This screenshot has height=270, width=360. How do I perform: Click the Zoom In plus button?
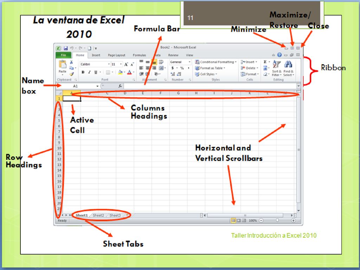click(x=293, y=220)
